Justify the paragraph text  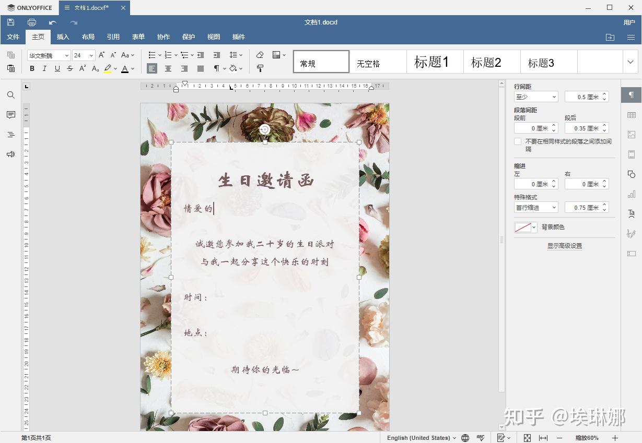pyautogui.click(x=201, y=68)
